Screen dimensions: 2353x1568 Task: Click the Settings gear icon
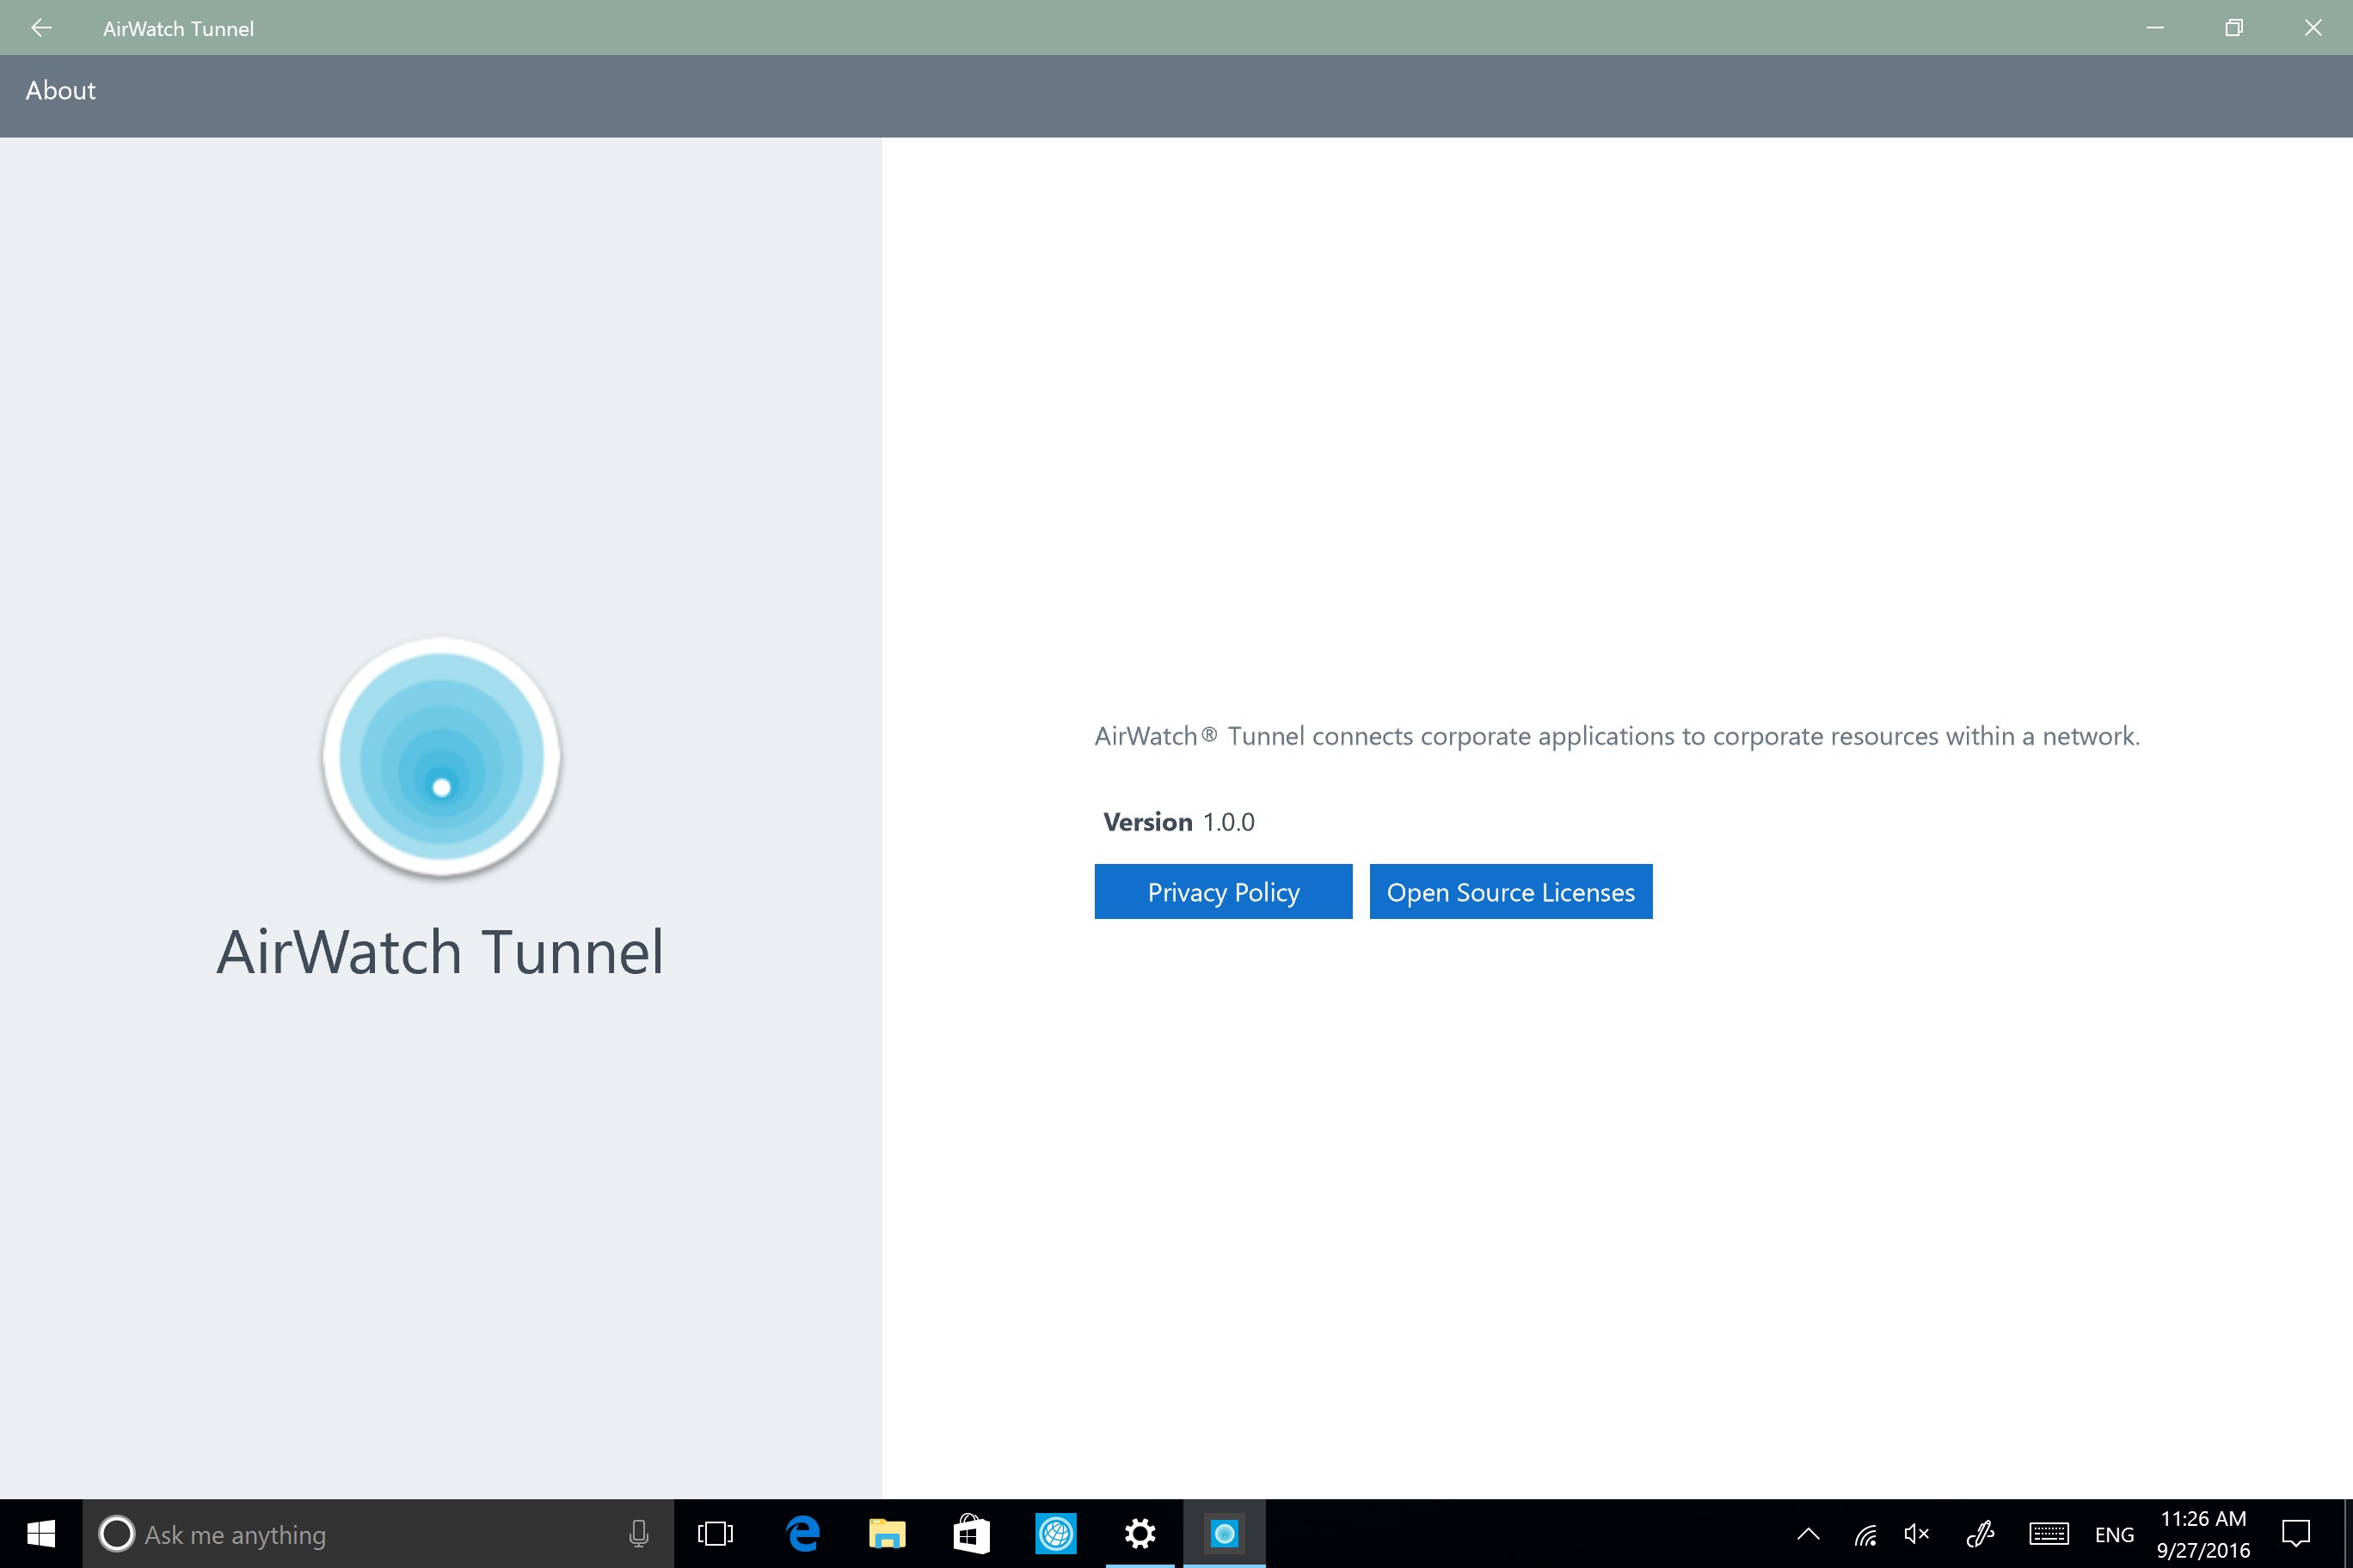pos(1140,1534)
